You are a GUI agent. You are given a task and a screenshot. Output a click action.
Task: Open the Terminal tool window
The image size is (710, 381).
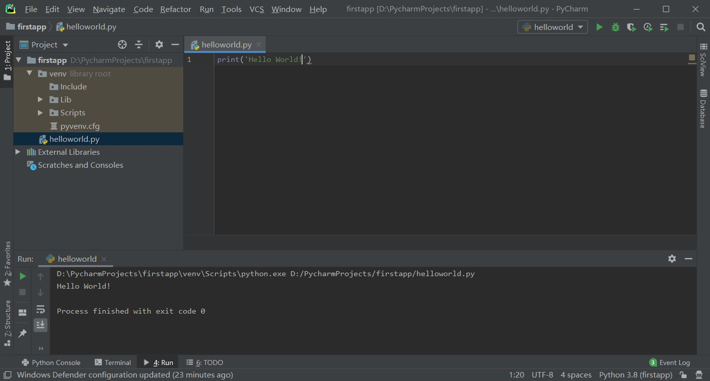point(113,362)
